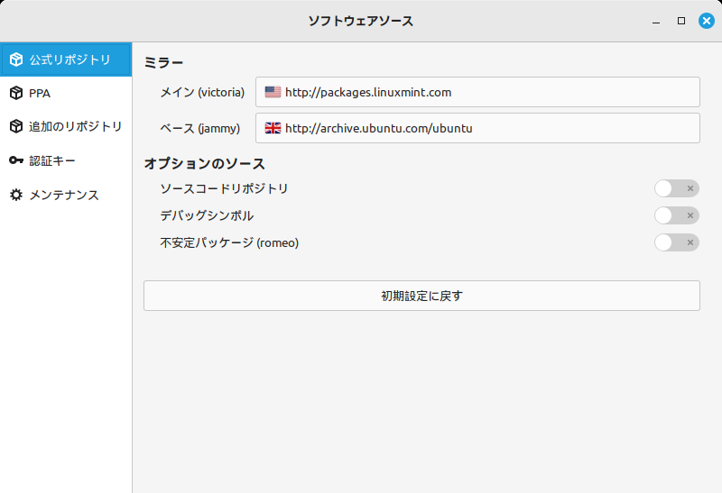Open the メンテナンス section
The image size is (722, 493).
point(66,195)
